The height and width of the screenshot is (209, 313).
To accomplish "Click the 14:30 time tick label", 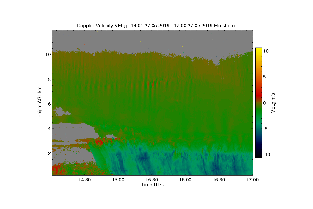I will [x=85, y=180].
